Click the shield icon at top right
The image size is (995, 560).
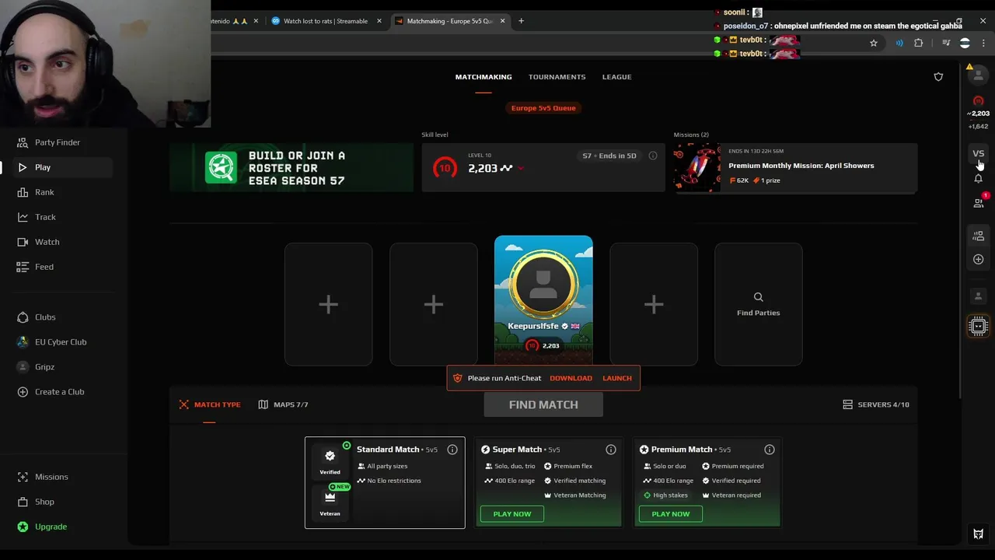click(938, 77)
